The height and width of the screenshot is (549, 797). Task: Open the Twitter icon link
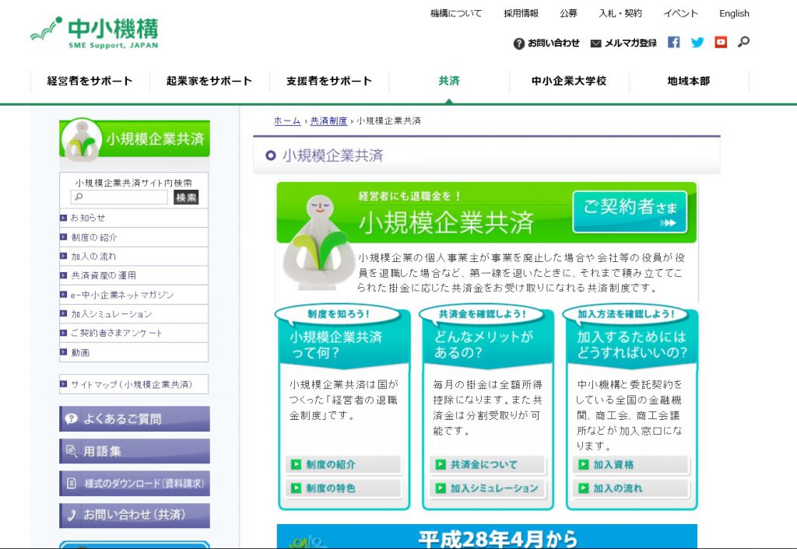[697, 43]
